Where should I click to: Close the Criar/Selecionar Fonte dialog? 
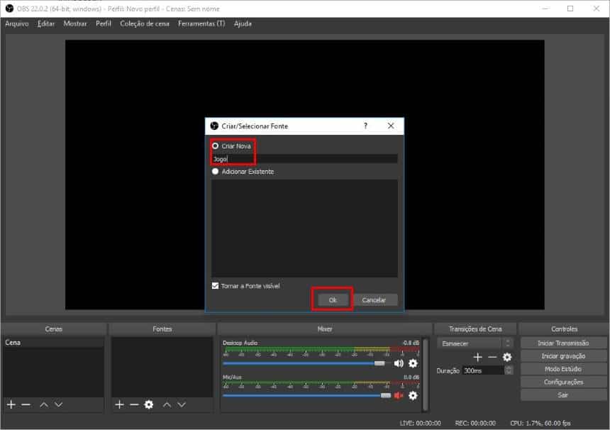[391, 126]
